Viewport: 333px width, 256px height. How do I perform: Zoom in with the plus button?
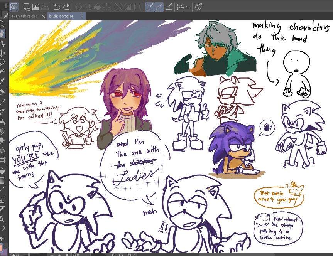pyautogui.click(x=60, y=254)
